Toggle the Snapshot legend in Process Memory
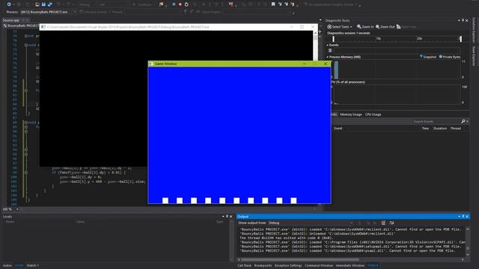 [428, 57]
